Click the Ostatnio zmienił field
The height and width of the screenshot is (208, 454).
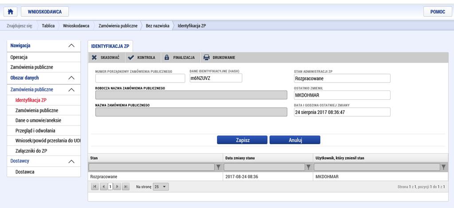342,95
